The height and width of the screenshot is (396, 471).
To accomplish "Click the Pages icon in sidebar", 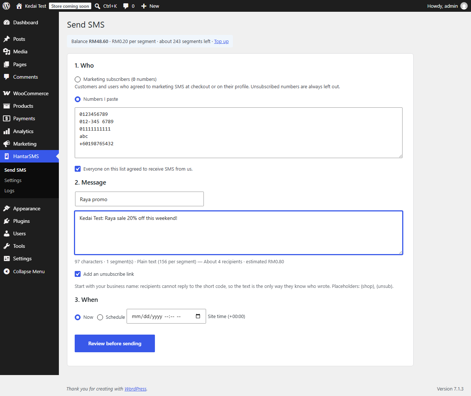I will coord(7,64).
